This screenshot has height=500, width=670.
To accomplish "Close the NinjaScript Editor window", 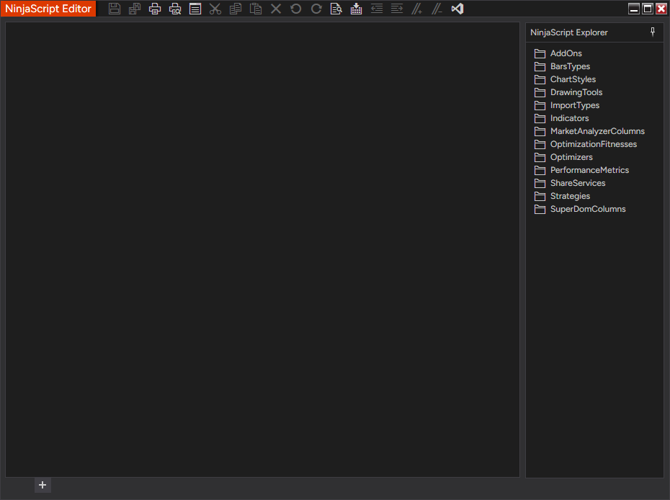I will (661, 9).
